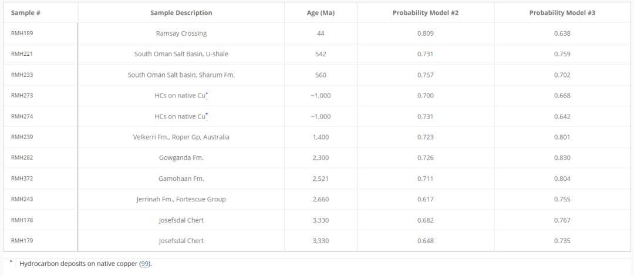634x276 pixels.
Task: Click the Age (Ma) column header
Action: click(x=321, y=13)
